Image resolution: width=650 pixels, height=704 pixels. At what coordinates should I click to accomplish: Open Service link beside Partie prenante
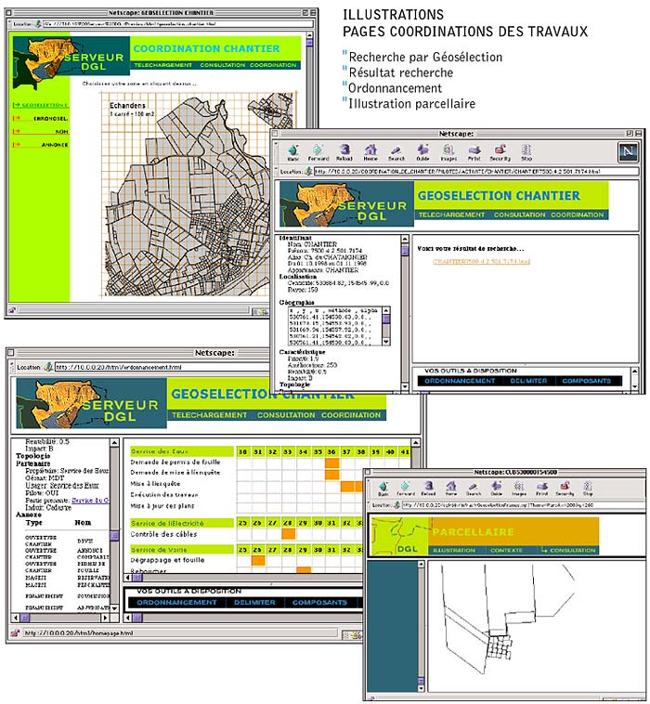(90, 501)
